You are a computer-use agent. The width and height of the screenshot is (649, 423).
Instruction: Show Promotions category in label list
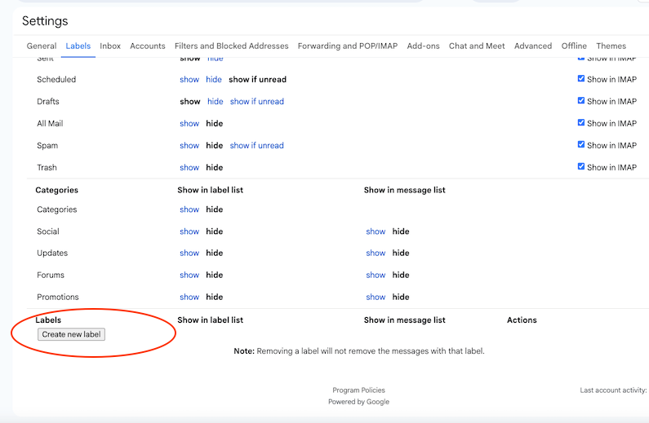tap(189, 297)
